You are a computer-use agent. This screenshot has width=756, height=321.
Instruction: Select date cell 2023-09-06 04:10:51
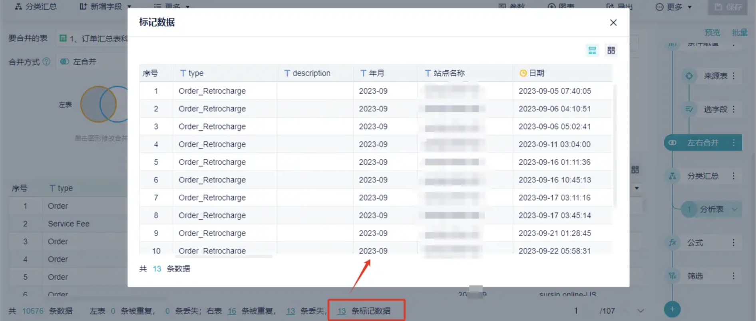[555, 109]
